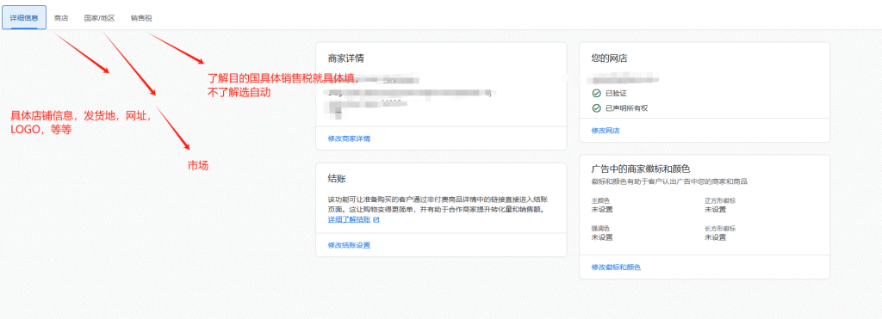Open the 国家/地区 tab
This screenshot has width=882, height=319.
[100, 18]
